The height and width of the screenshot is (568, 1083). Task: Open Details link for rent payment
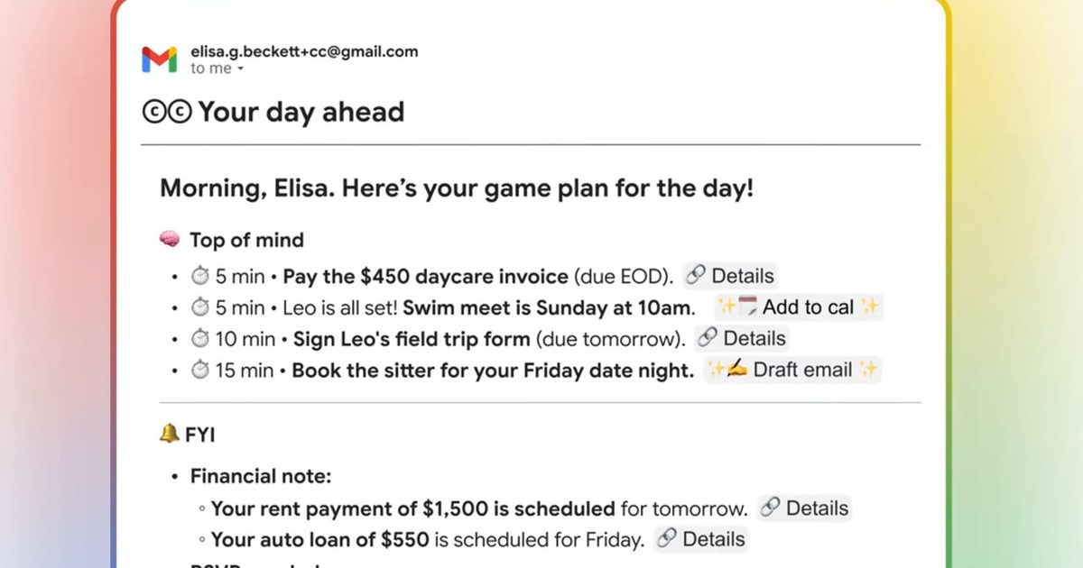(804, 508)
